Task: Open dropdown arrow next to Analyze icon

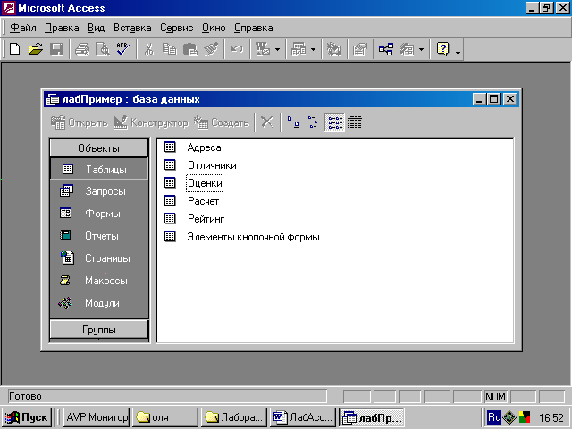Action: point(313,49)
